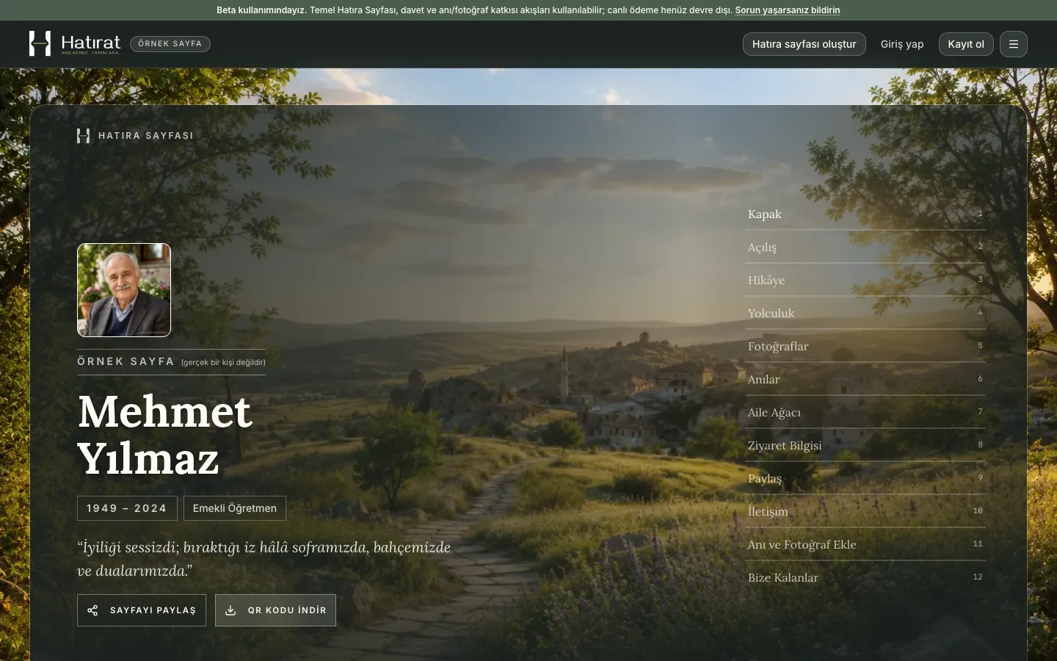Viewport: 1057px width, 661px height.
Task: Click the Kayıt ol button
Action: point(966,44)
